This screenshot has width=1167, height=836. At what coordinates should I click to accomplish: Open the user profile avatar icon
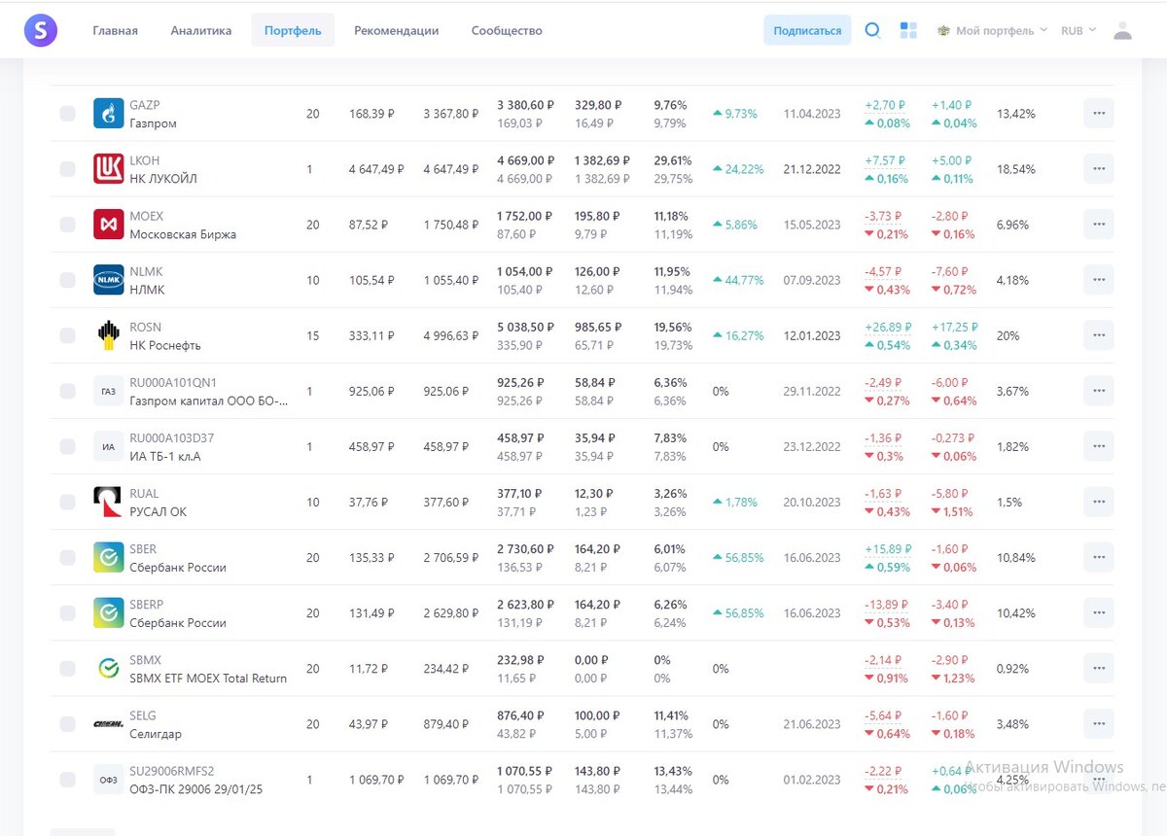tap(1122, 30)
